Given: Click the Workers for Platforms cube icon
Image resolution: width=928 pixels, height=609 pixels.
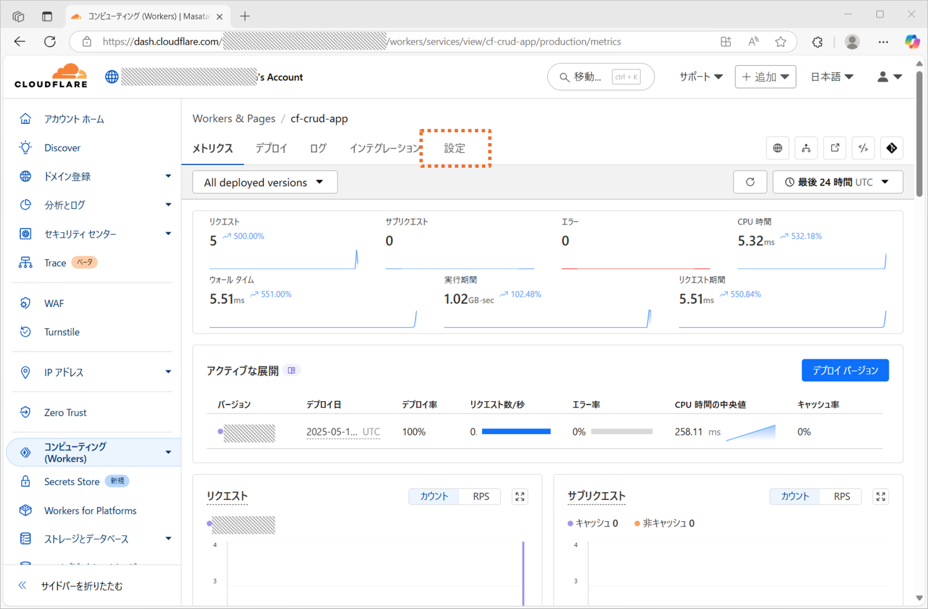Looking at the screenshot, I should (25, 510).
